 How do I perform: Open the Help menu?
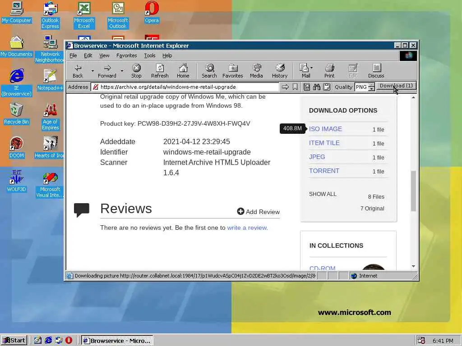click(167, 55)
